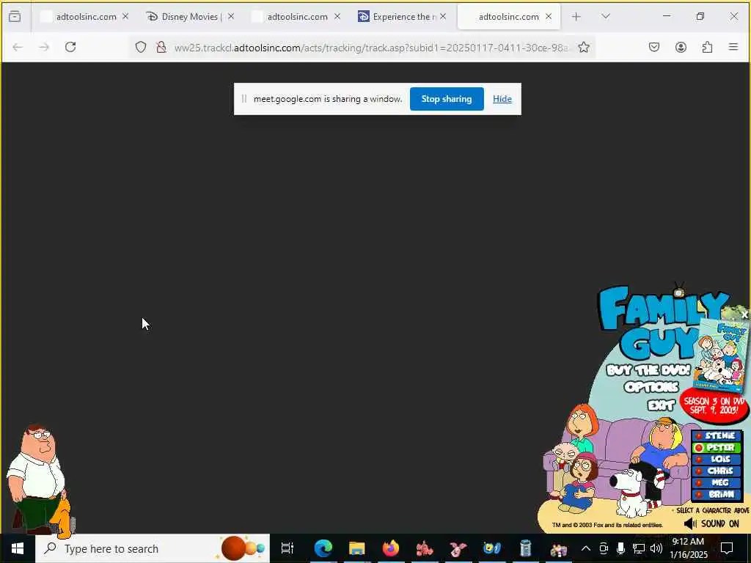
Task: Open the Extensions puzzle icon
Action: click(x=707, y=47)
